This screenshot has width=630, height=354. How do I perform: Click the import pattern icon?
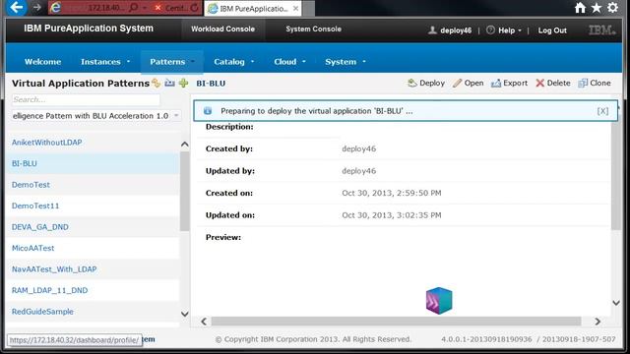[169, 83]
